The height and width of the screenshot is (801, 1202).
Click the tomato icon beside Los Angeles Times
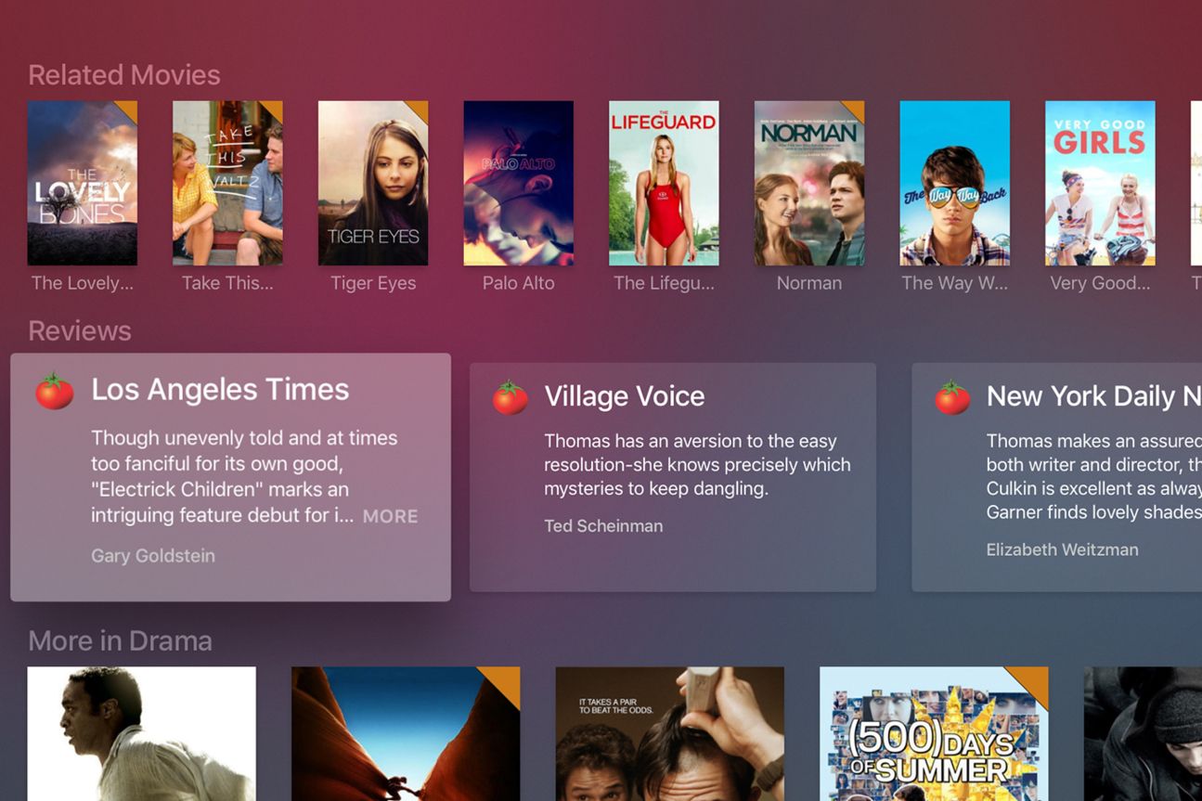(x=54, y=391)
